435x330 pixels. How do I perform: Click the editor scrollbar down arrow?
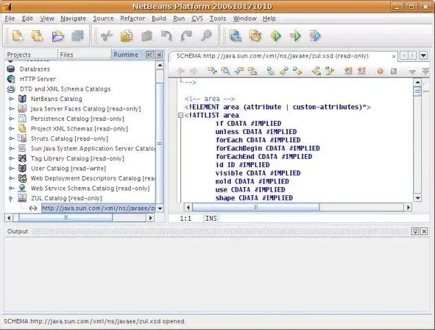pyautogui.click(x=418, y=198)
